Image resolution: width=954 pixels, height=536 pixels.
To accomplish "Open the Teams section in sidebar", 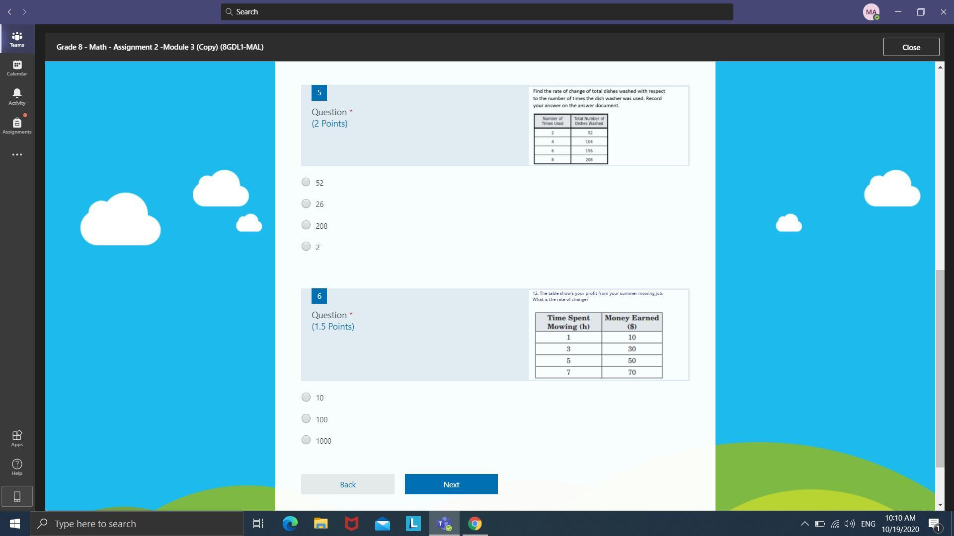I will pos(17,39).
